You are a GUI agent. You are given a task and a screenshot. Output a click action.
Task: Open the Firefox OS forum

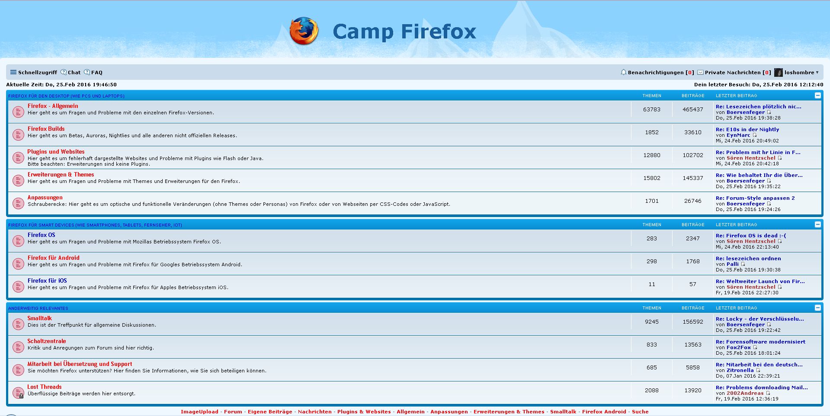pyautogui.click(x=42, y=235)
